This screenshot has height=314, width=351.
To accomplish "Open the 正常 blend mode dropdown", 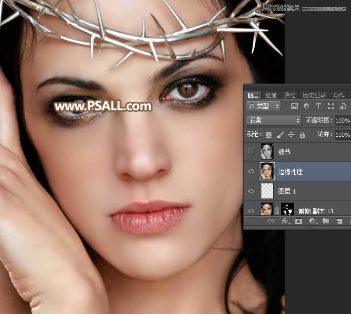I will [x=274, y=121].
